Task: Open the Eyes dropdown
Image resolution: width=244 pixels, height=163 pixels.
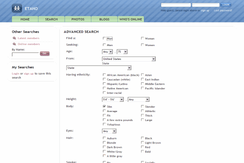Action: pos(109,131)
